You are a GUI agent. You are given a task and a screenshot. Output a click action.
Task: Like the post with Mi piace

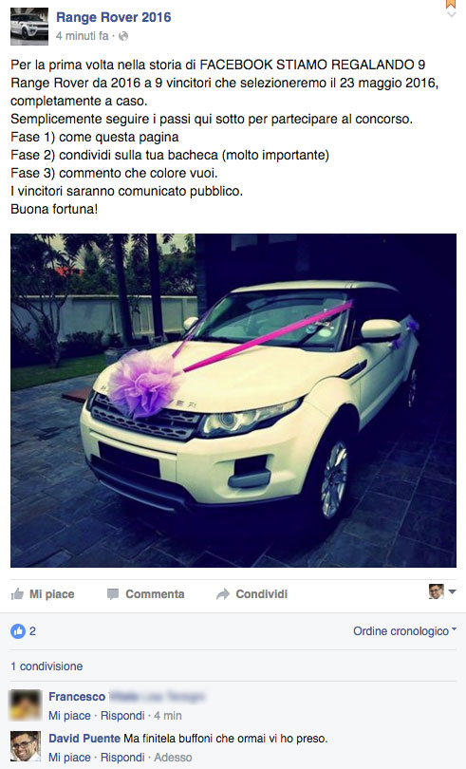tap(43, 594)
